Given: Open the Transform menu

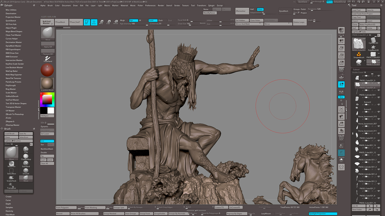Looking at the screenshot, I should tap(201, 5).
